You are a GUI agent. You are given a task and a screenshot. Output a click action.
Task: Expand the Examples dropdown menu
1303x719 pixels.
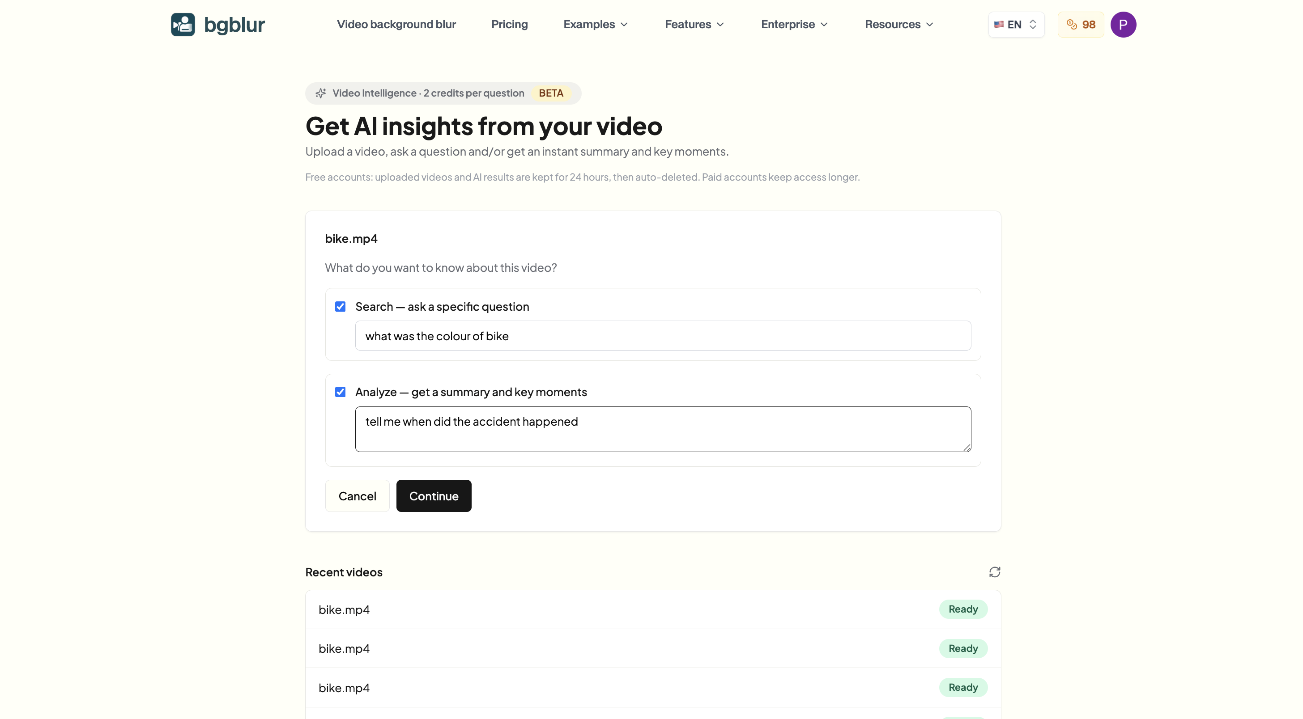coord(596,24)
